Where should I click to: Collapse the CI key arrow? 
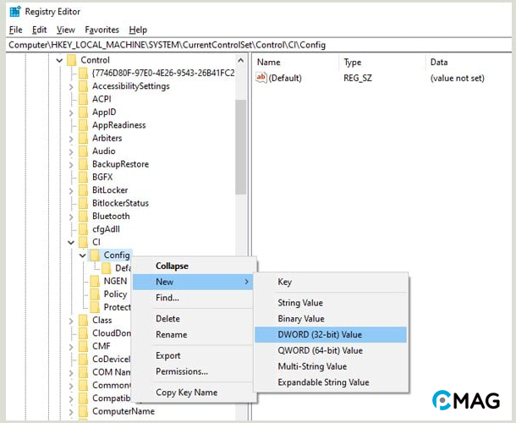tap(71, 242)
